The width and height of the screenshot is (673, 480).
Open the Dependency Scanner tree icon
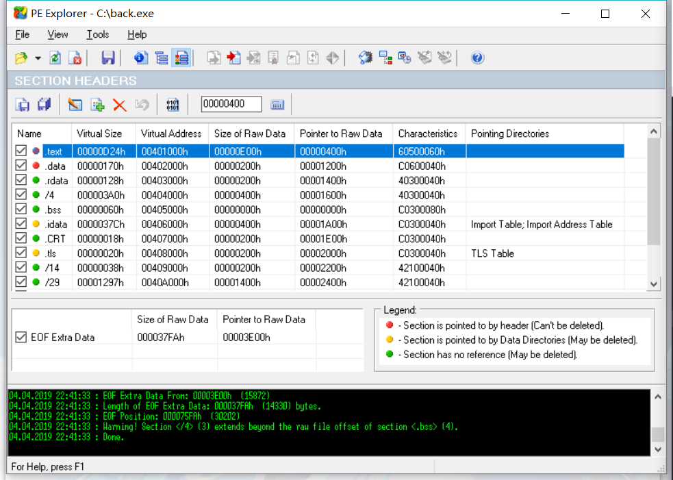(x=385, y=58)
